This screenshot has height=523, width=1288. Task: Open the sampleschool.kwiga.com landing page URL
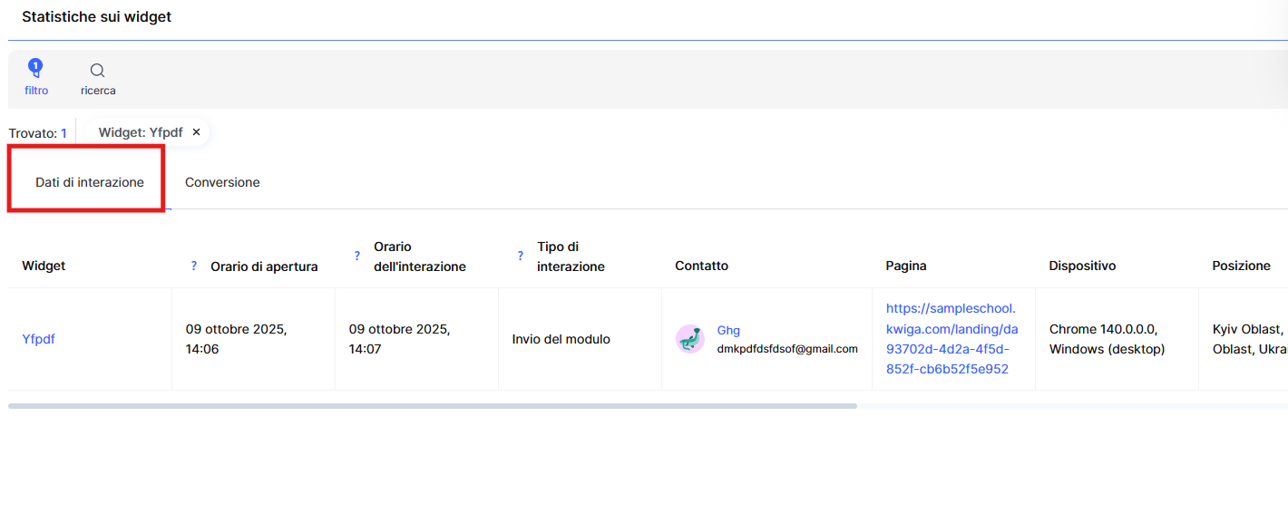pyautogui.click(x=951, y=338)
